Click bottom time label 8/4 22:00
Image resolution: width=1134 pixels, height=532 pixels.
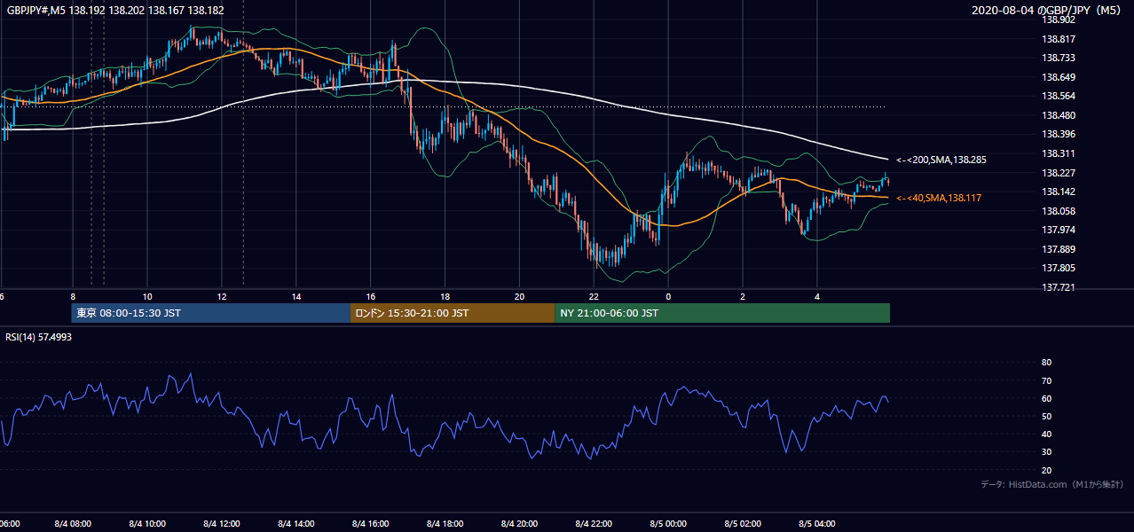[594, 524]
